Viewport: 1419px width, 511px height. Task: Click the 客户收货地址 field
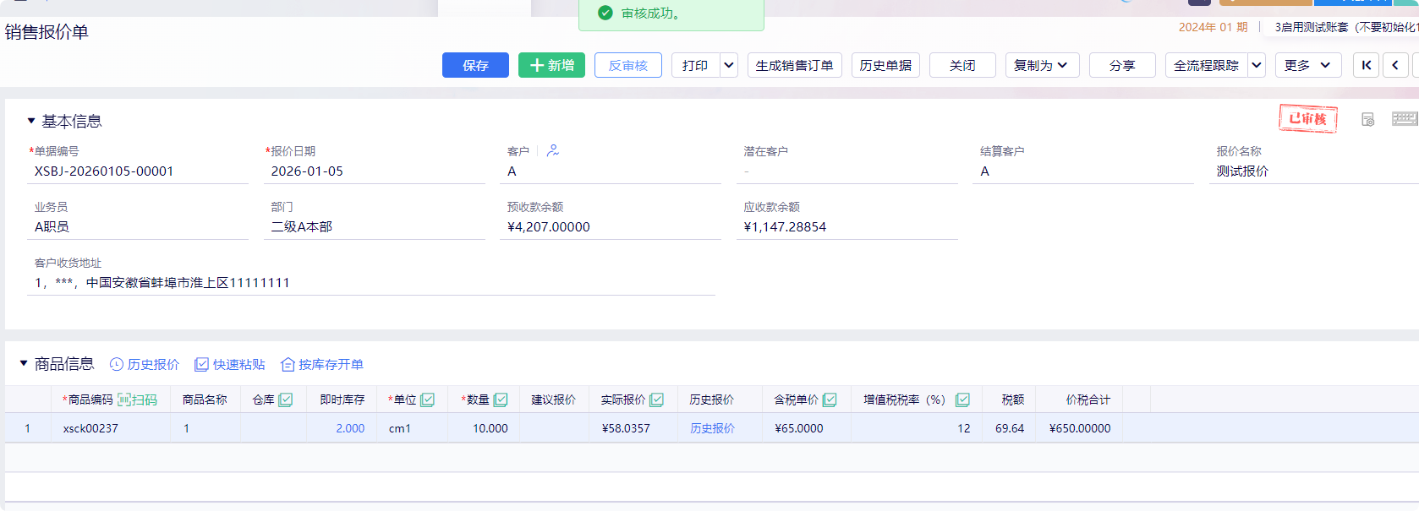371,283
